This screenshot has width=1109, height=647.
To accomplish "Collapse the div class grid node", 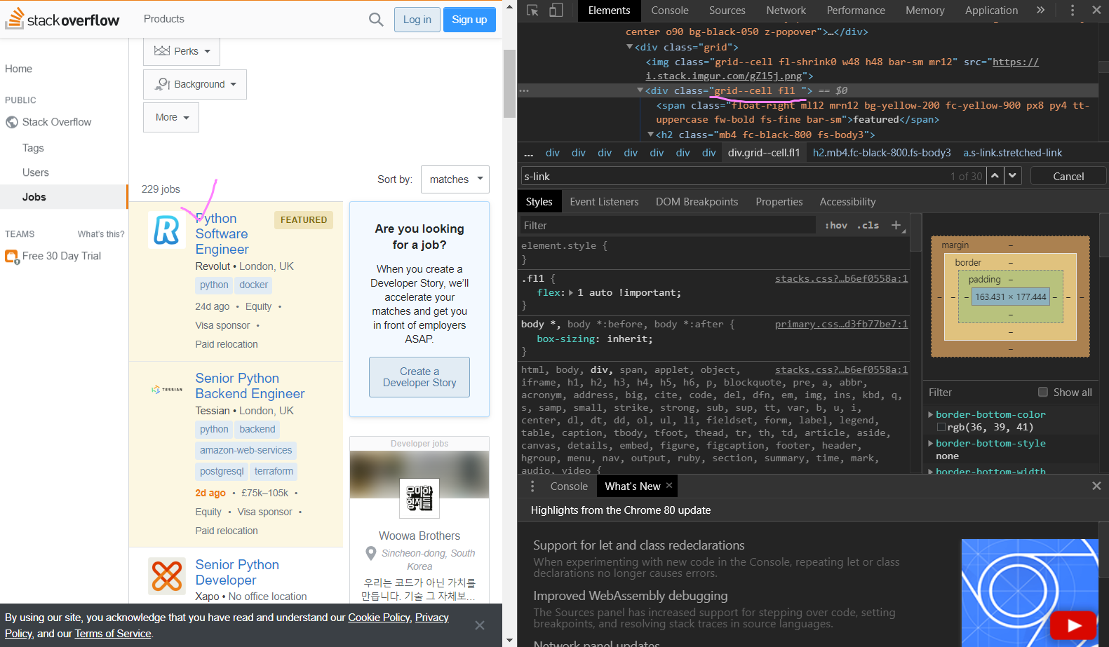I will coord(629,47).
